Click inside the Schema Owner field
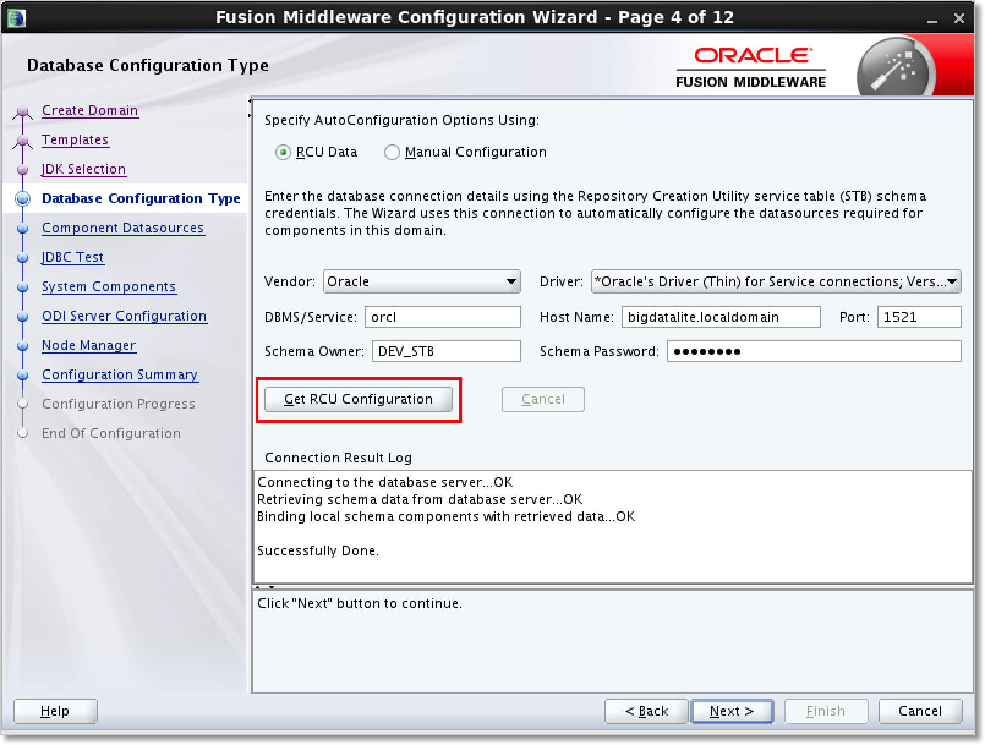 (446, 351)
